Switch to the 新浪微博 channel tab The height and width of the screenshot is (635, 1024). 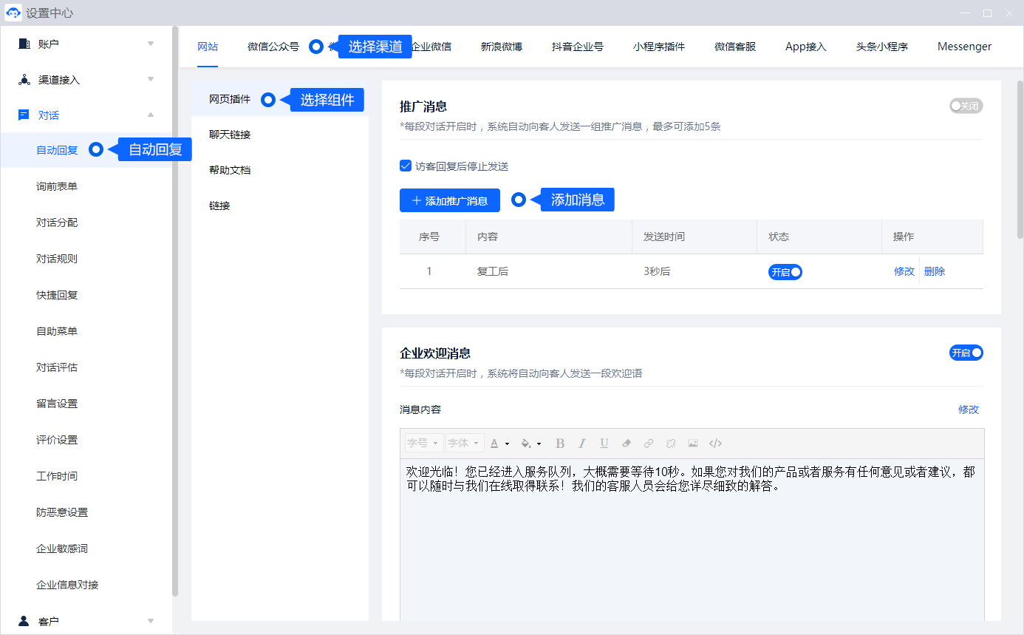click(x=502, y=47)
